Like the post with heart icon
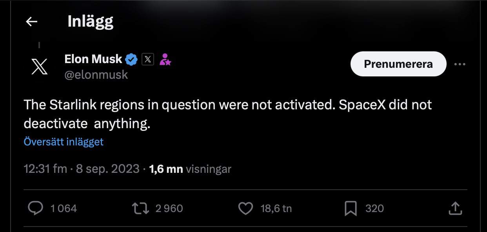Viewport: 487px width, 232px height. [x=246, y=208]
